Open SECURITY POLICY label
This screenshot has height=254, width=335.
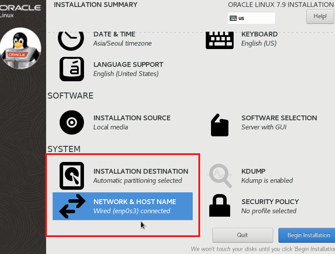(270, 202)
